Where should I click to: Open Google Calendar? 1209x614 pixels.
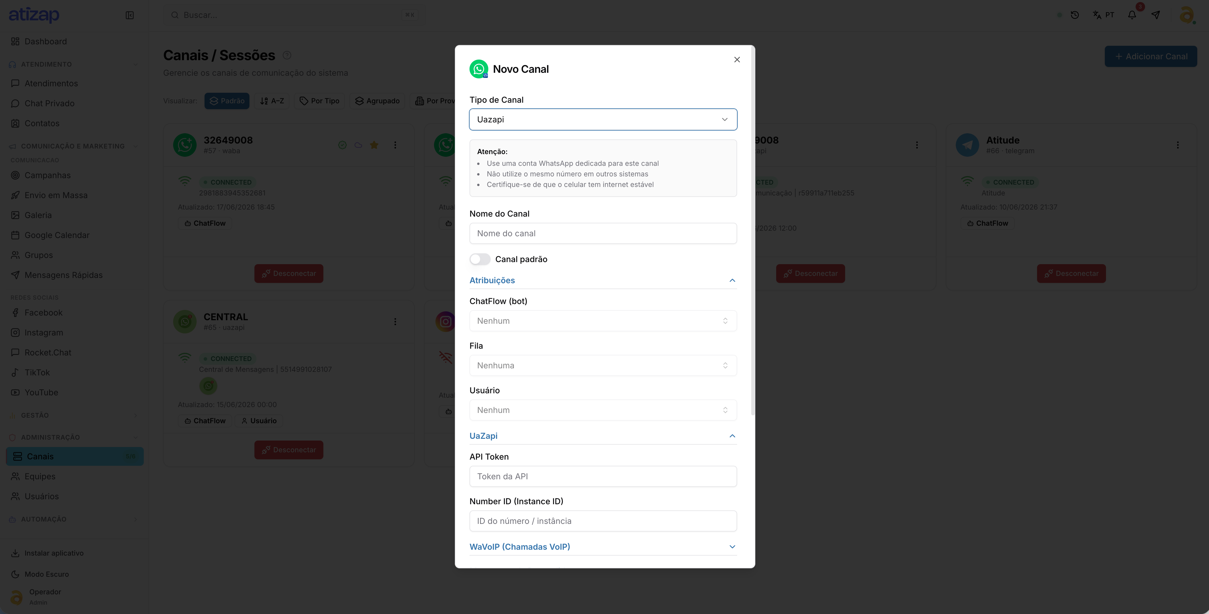tap(75, 235)
